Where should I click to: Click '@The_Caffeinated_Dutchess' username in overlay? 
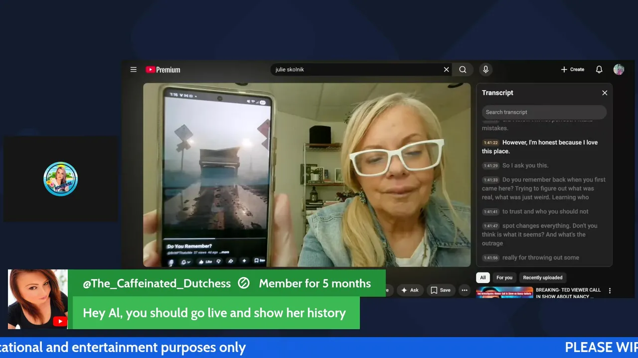click(x=157, y=283)
